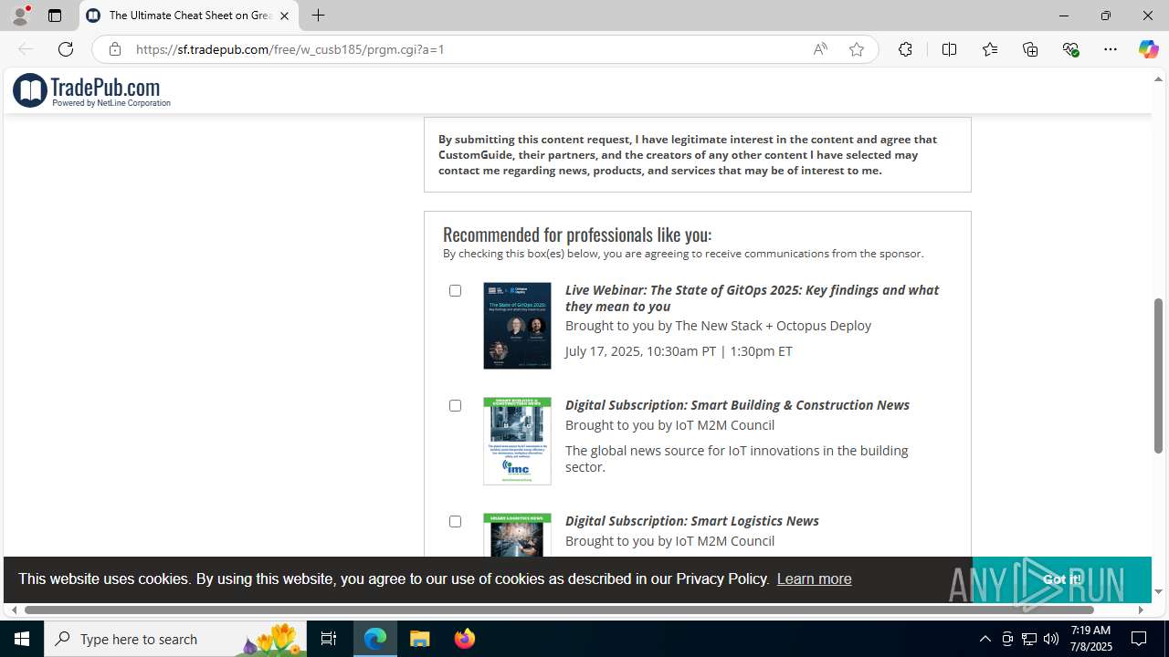Open Favorites list icon

(990, 49)
